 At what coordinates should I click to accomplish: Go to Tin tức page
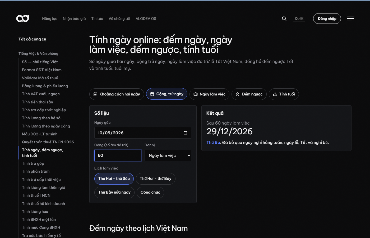[x=97, y=19]
